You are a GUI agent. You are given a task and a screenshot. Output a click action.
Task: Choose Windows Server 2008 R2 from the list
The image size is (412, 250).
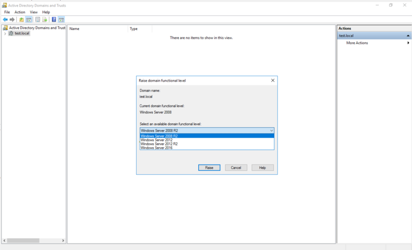[207, 136]
